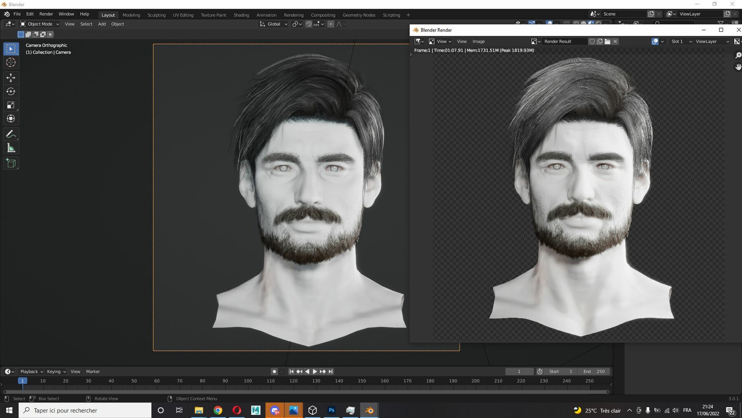Open snapping options dropdown
Image resolution: width=742 pixels, height=418 pixels.
point(319,24)
